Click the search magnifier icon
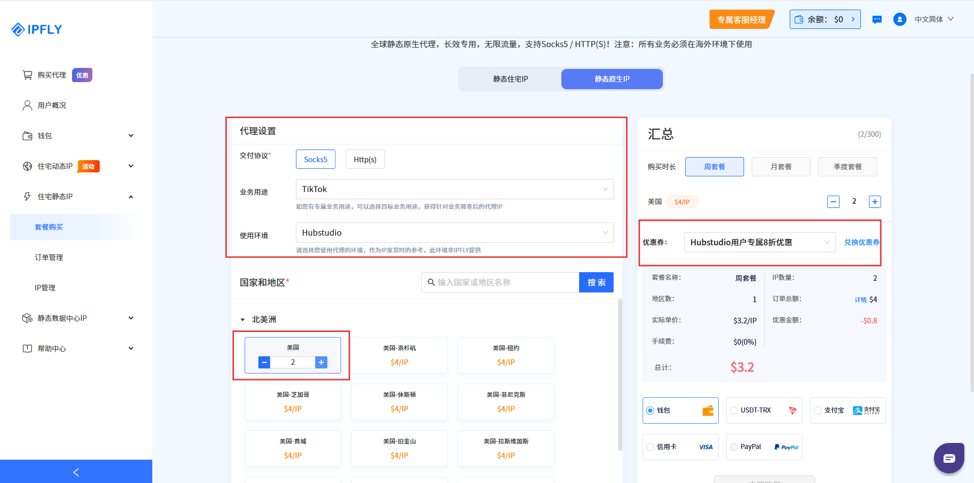This screenshot has height=483, width=974. (431, 282)
